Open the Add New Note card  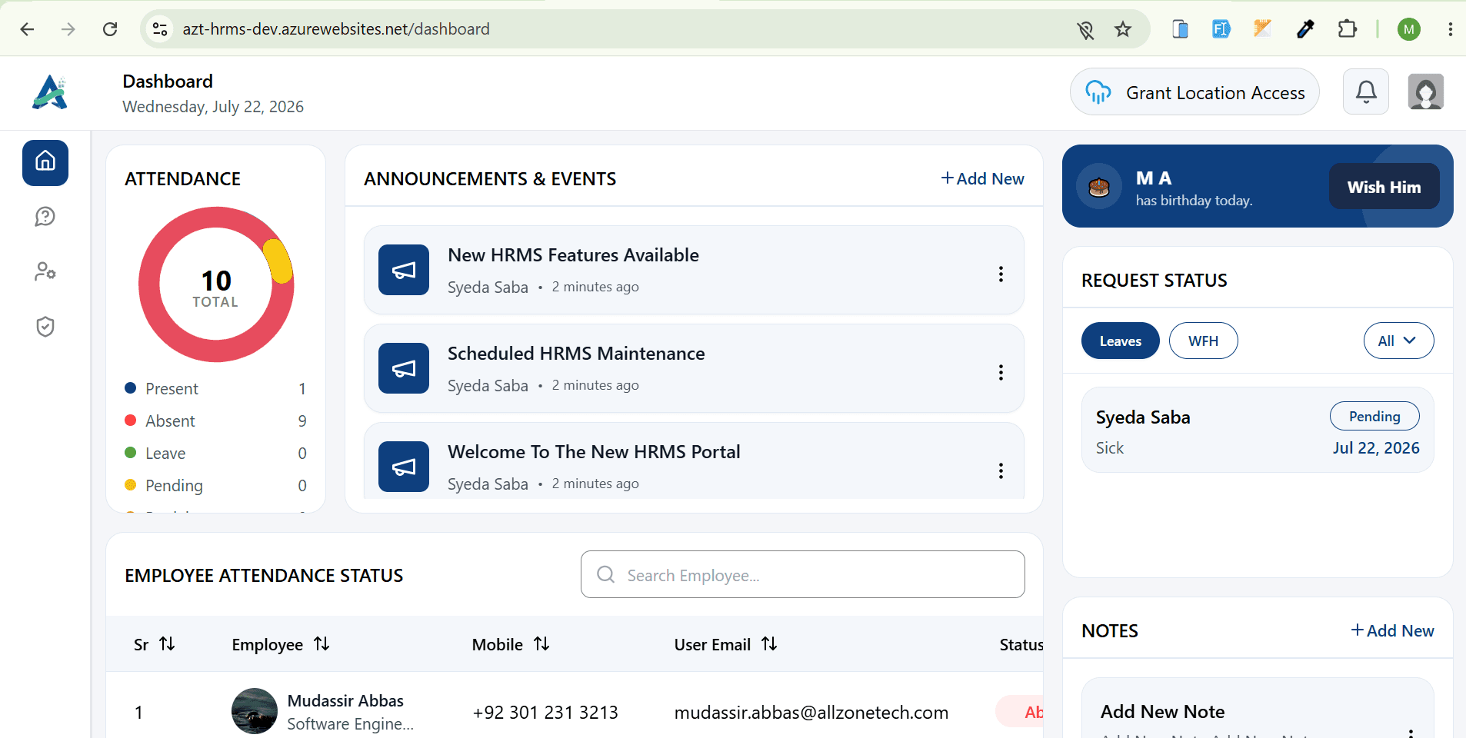pos(1258,708)
